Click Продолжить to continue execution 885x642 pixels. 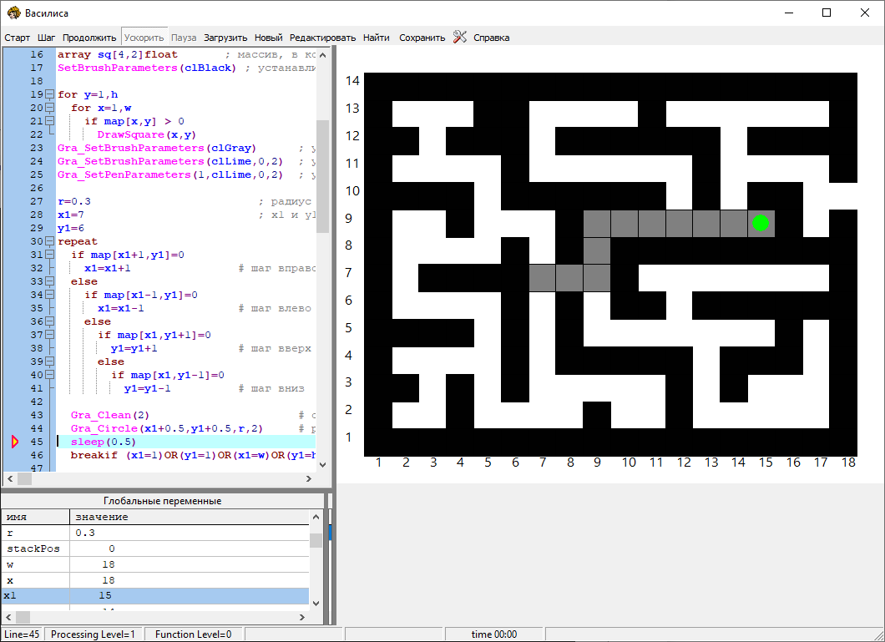(89, 38)
